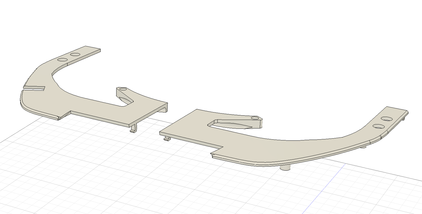Click empty white background above the parts
Viewport: 422px width, 214px height.
tap(211, 28)
